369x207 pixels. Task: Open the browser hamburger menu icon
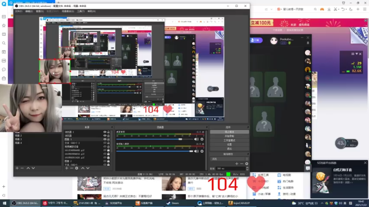tap(365, 9)
